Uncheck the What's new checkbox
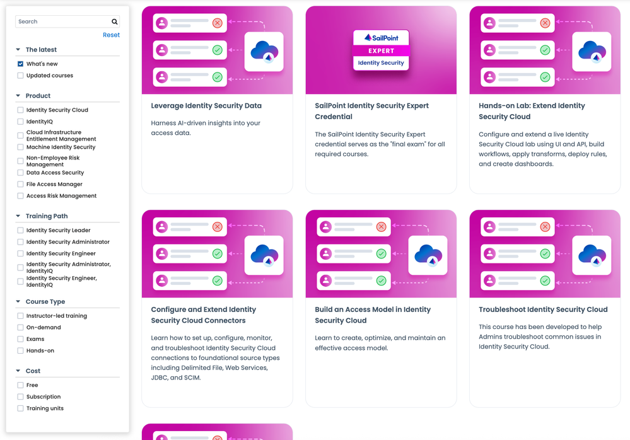The width and height of the screenshot is (630, 440). point(21,64)
